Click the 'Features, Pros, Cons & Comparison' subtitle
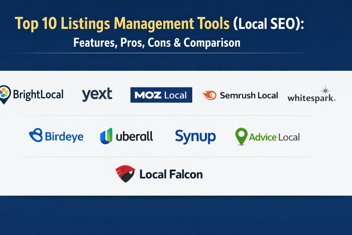Screen dimensions: 352x235 (x=156, y=43)
